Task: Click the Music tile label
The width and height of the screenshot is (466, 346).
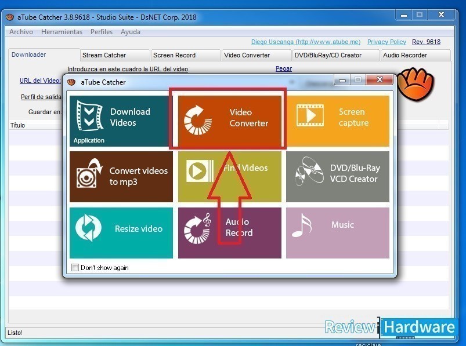Action: point(342,225)
